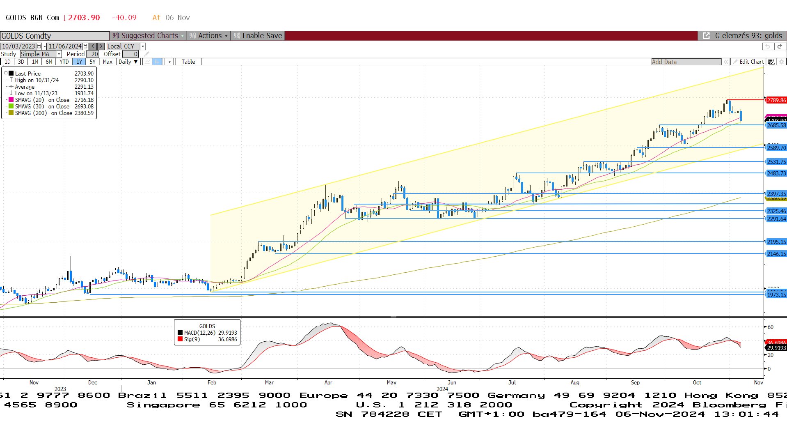Click the GOLDS Comdty security field
Viewport: 787px width, 437px height.
point(55,36)
